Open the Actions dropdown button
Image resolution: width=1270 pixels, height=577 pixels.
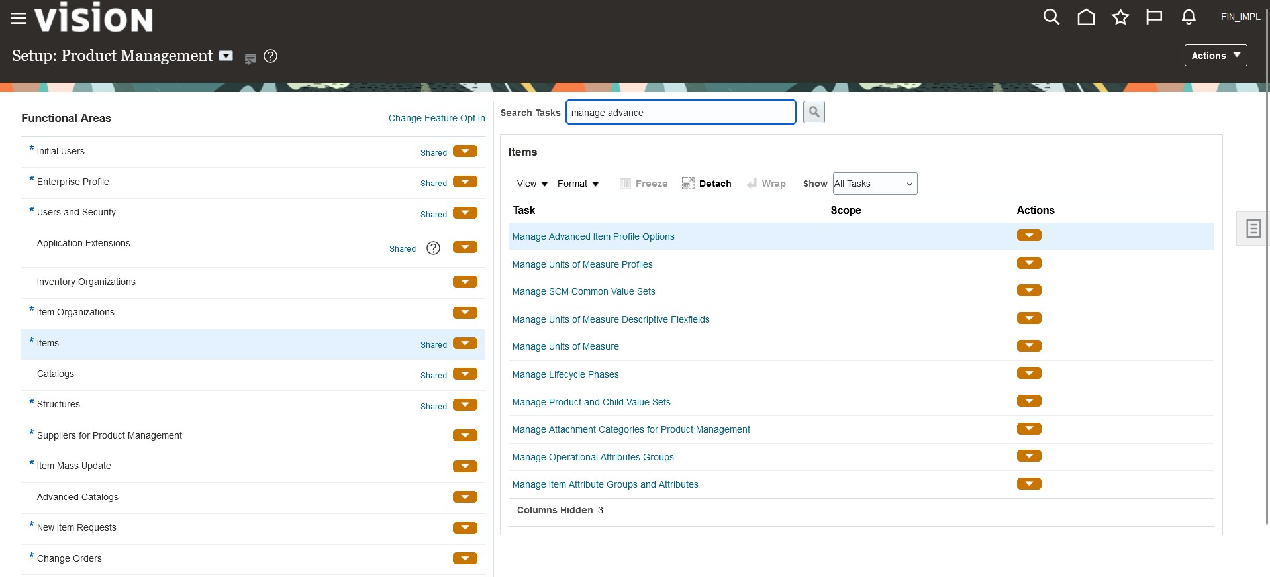tap(1216, 56)
